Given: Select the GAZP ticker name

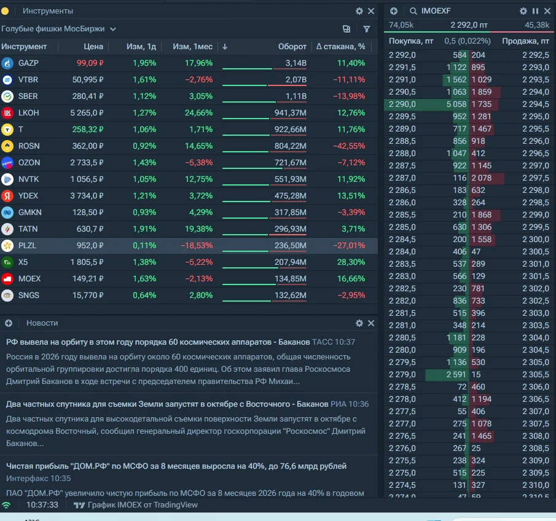Looking at the screenshot, I should (x=28, y=63).
